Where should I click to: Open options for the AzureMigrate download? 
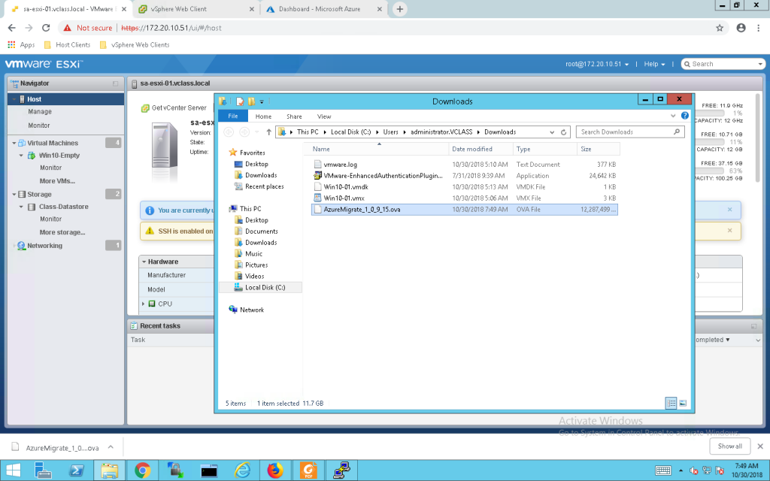[x=111, y=447]
